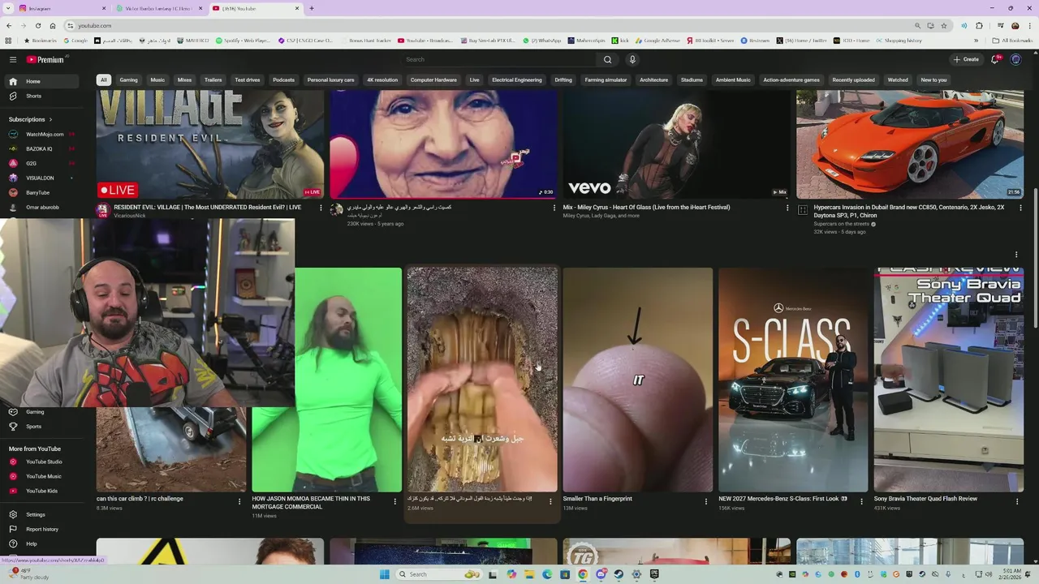1039x584 pixels.
Task: Open the Resident Evil Village live thumbnail
Action: pos(210,144)
